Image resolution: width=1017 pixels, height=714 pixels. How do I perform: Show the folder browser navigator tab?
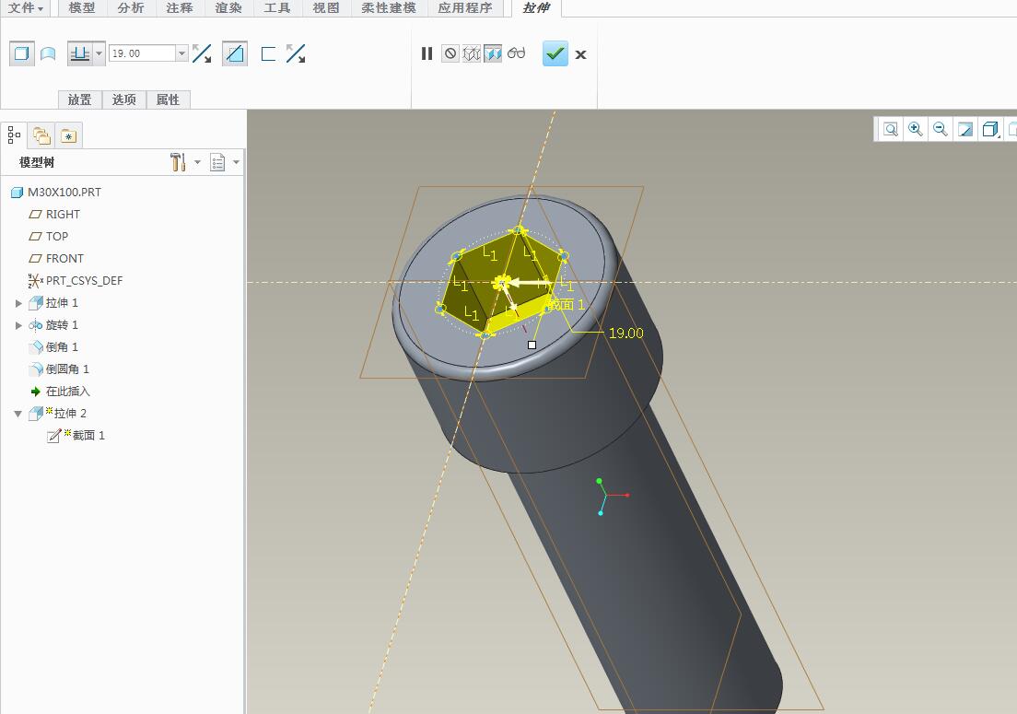(x=41, y=135)
